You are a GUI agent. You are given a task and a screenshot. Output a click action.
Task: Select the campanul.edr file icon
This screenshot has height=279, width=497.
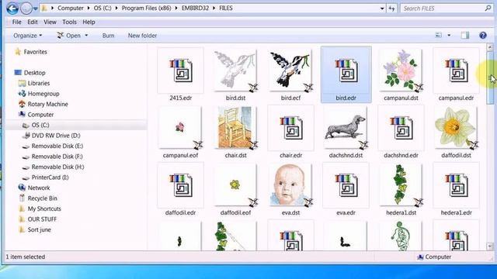click(456, 71)
